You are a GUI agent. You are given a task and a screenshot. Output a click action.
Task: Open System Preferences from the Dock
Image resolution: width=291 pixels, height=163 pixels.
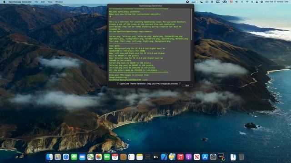[x=213, y=157]
